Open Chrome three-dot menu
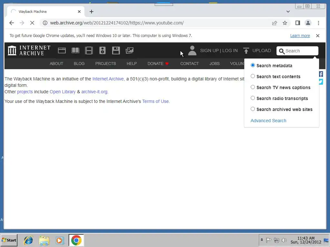Screen dimensions: 330x247 coord(318,23)
